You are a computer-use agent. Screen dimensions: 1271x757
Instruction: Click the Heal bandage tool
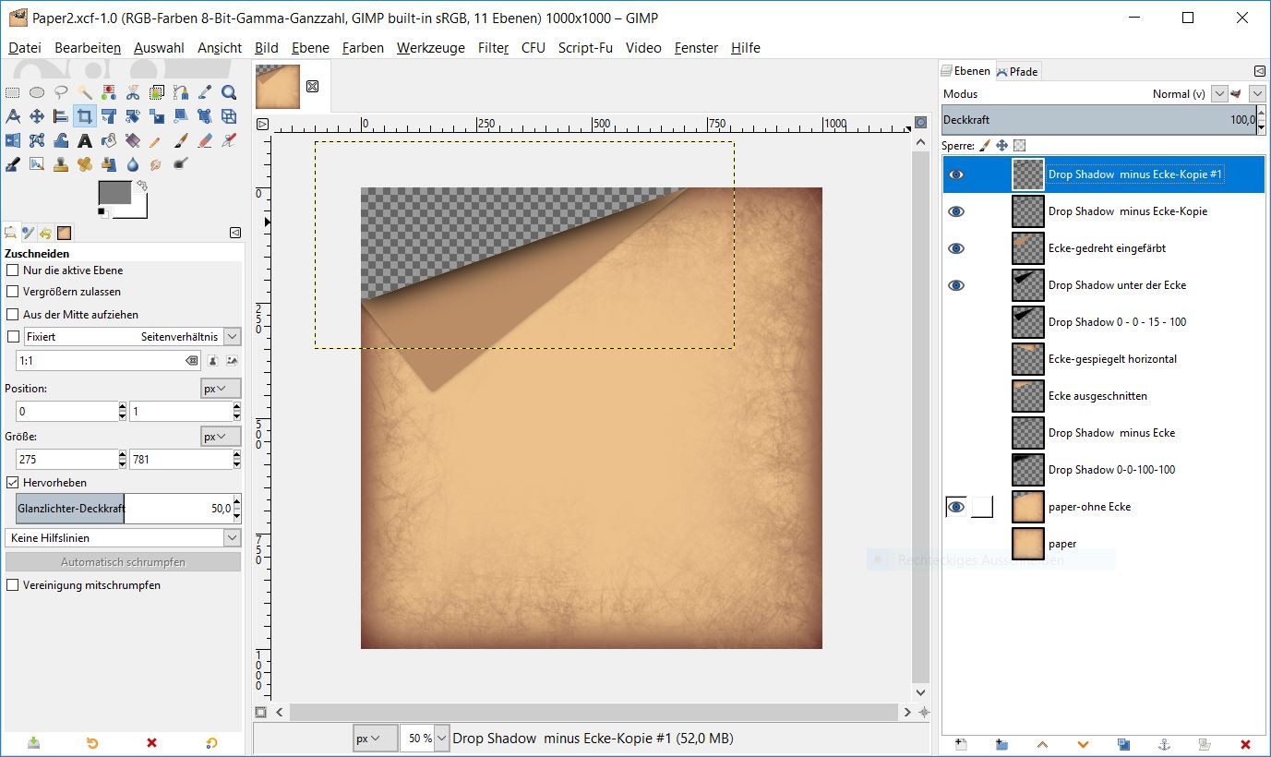(x=85, y=164)
